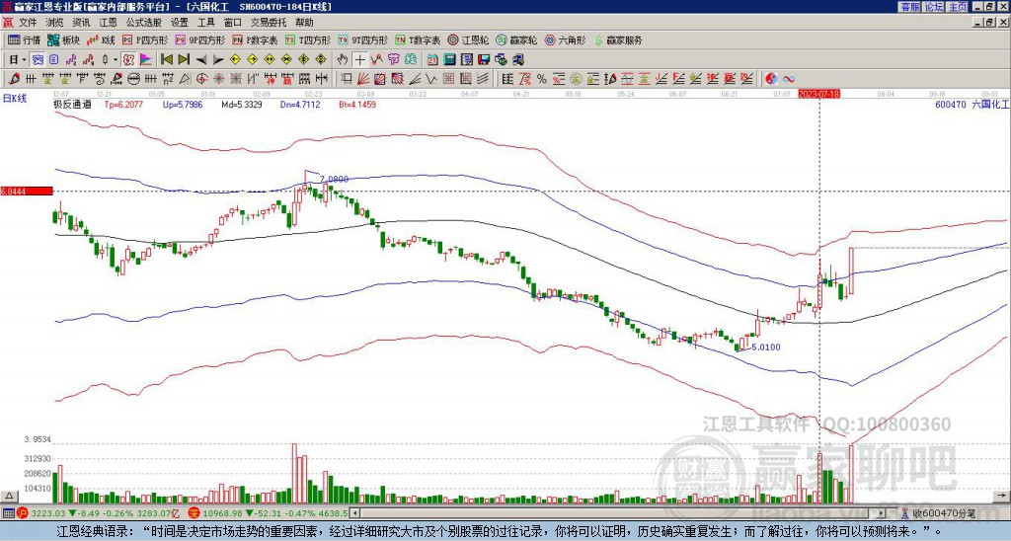This screenshot has width=1011, height=541.
Task: Toggle the 权 adjusted-price button
Action: point(128,60)
